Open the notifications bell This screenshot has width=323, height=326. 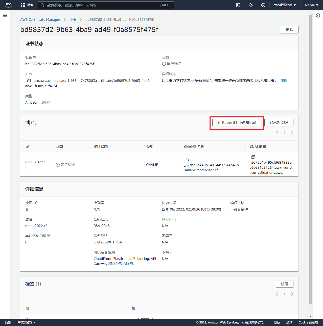251,5
